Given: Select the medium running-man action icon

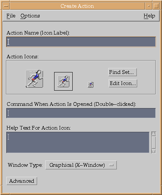Looking at the screenshot, I should 63,81.
